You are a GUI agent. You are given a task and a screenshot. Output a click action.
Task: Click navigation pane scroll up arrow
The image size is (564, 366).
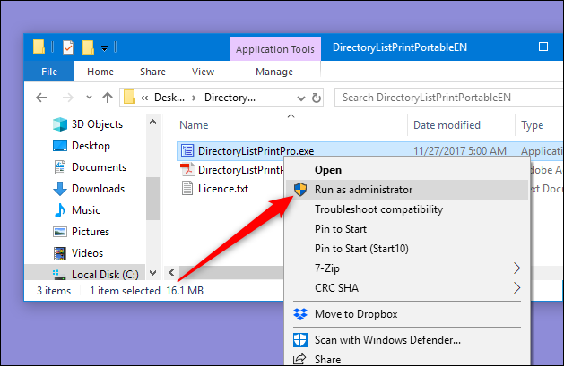pyautogui.click(x=152, y=123)
